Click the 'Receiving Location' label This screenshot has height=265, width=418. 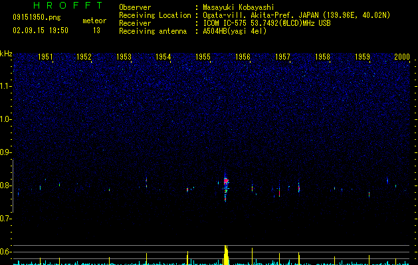(155, 15)
